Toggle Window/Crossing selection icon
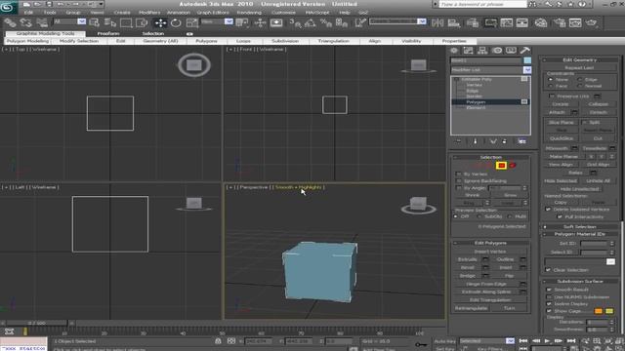 click(x=142, y=22)
